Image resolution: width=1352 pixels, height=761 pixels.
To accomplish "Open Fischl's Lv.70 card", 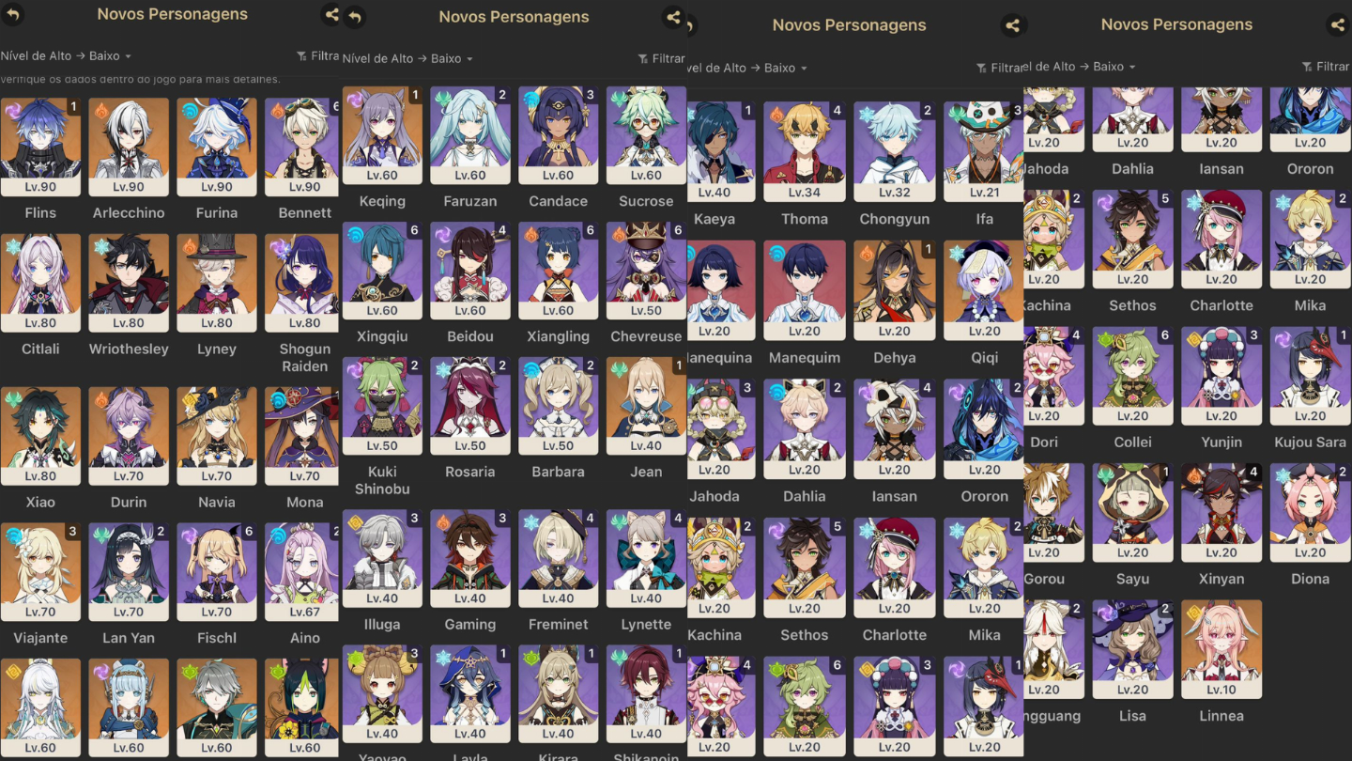I will pos(217,571).
